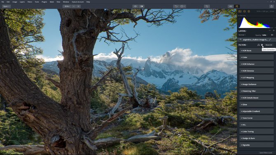Image resolution: width=276 pixels, height=155 pixels.
Task: Open the Layers menu
Action: click(22, 2)
